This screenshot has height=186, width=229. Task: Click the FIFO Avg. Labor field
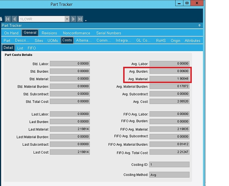coord(170,114)
